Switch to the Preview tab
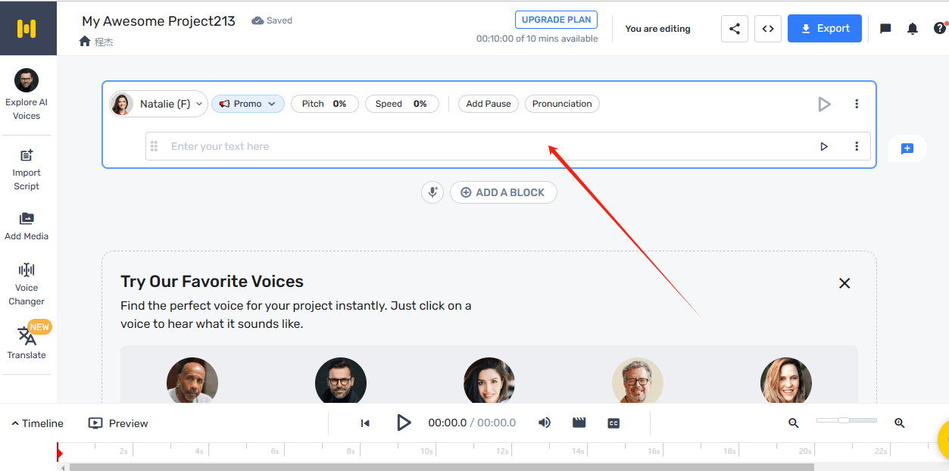 pyautogui.click(x=118, y=423)
